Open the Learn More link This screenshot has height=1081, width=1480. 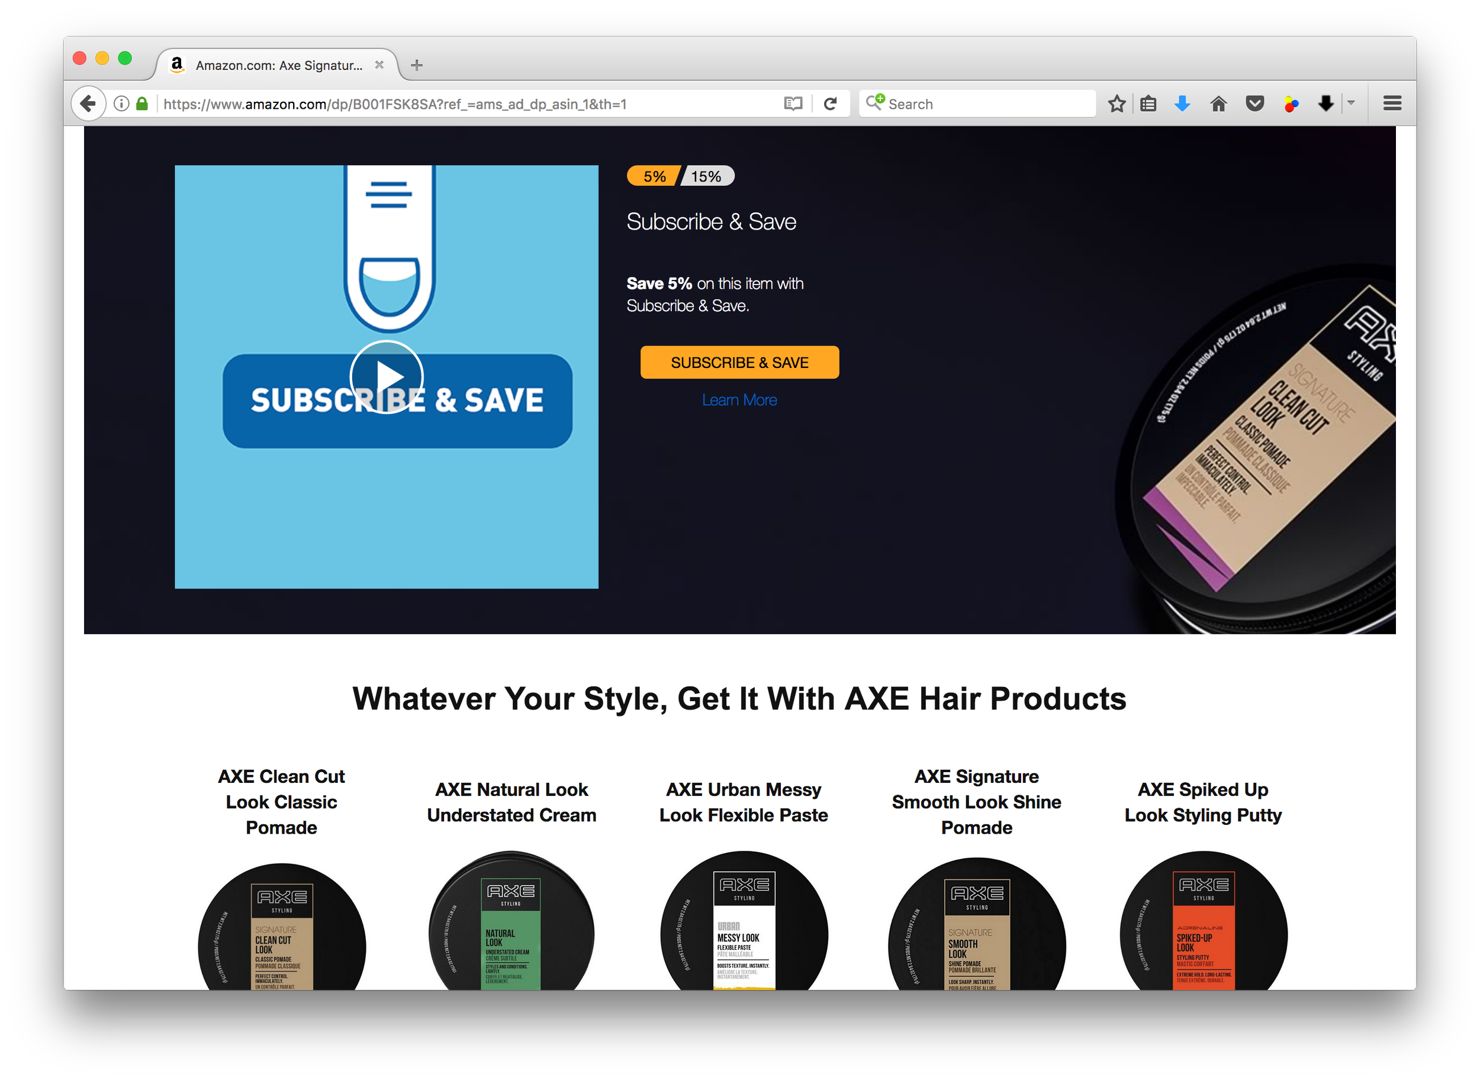739,400
